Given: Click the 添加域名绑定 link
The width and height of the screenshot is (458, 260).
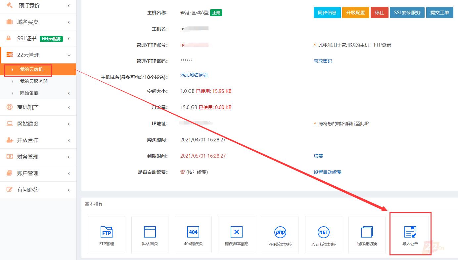Looking at the screenshot, I should tap(194, 75).
